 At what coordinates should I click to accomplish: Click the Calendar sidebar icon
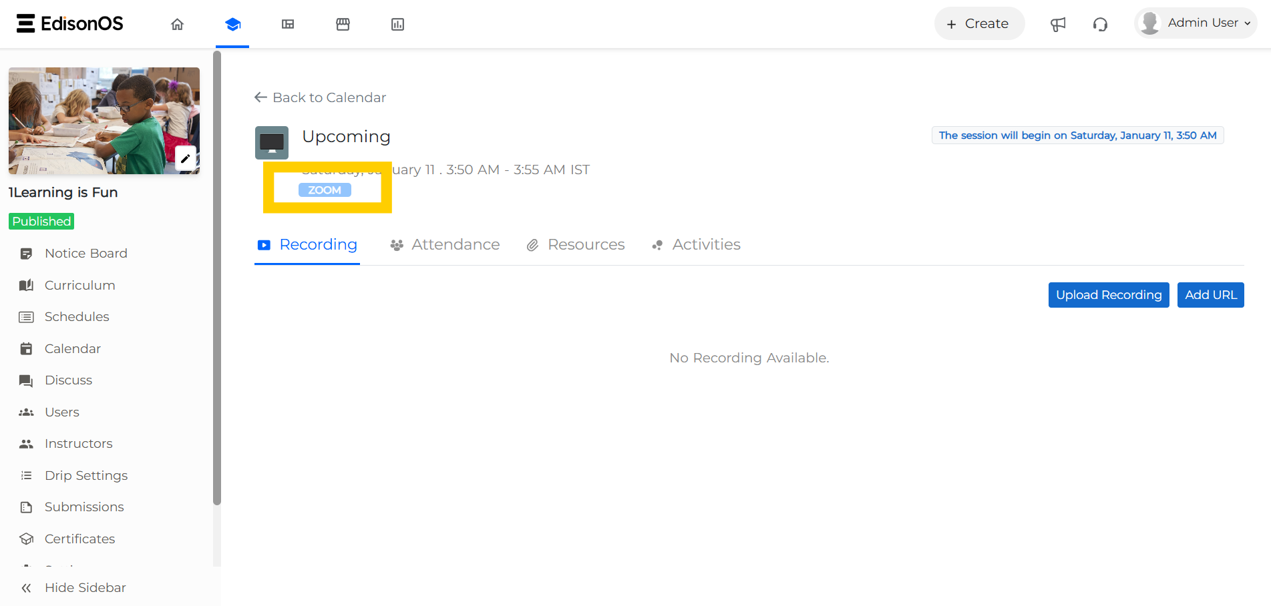point(26,348)
